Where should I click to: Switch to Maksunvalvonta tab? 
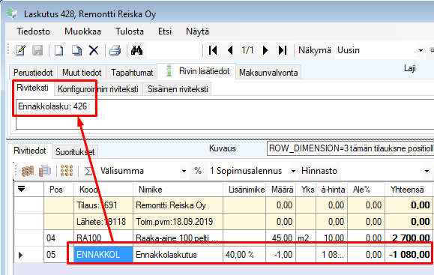268,73
